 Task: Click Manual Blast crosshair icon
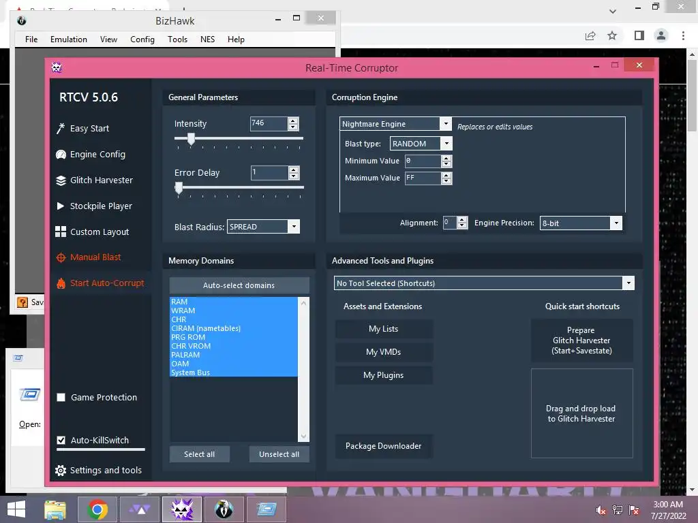(x=61, y=257)
